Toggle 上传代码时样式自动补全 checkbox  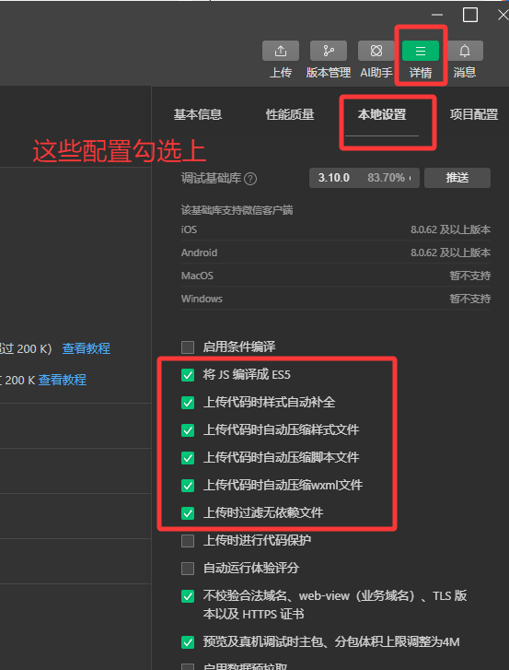coord(188,403)
